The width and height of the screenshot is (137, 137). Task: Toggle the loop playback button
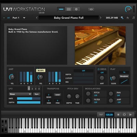[124, 114]
